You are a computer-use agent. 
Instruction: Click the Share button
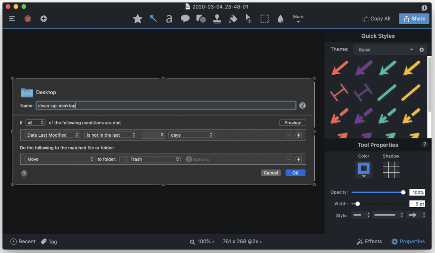click(414, 19)
